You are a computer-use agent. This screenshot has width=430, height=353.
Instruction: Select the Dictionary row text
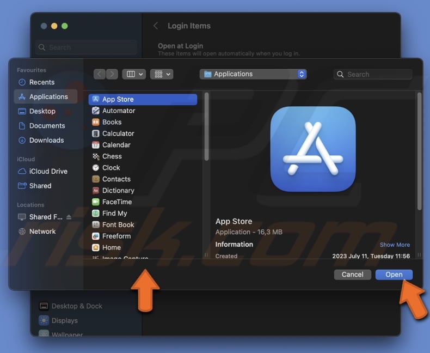(x=118, y=190)
